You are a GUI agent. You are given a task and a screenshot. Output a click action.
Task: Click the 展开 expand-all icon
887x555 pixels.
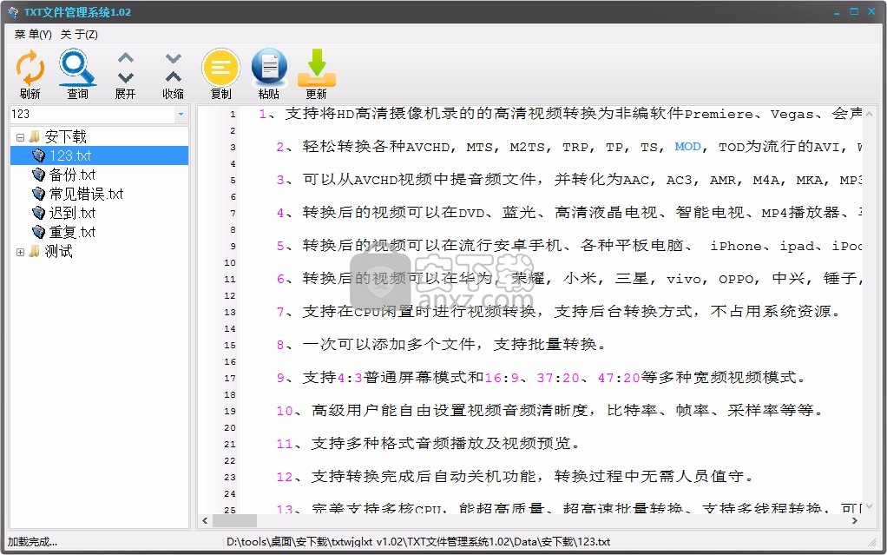click(x=126, y=68)
